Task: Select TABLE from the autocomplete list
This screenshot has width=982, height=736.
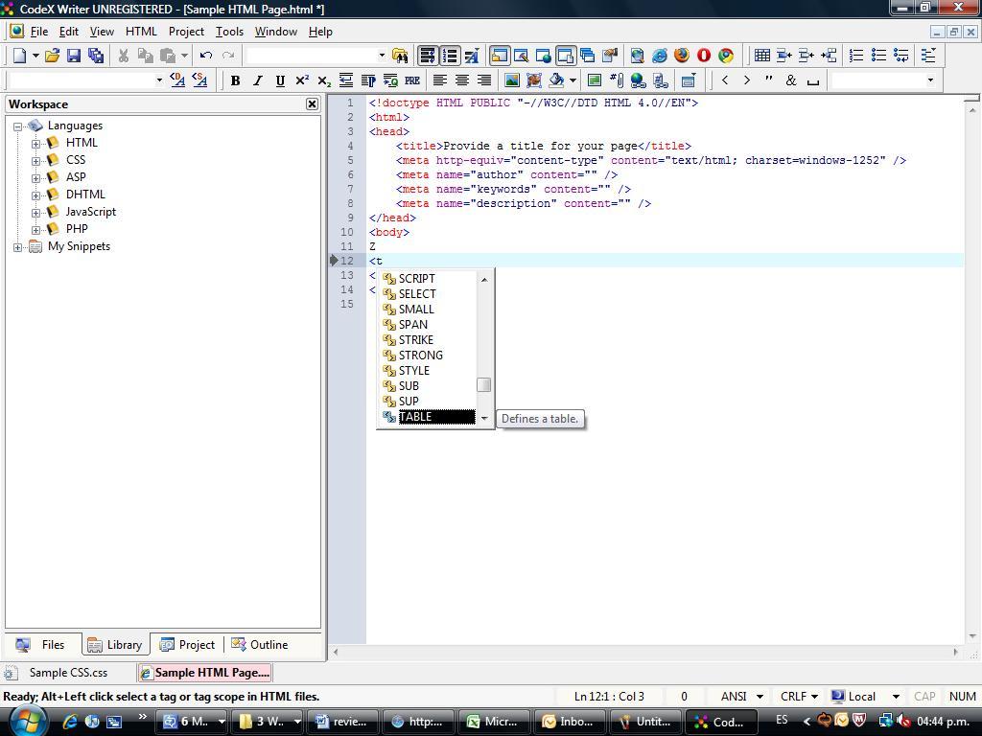Action: pyautogui.click(x=416, y=416)
